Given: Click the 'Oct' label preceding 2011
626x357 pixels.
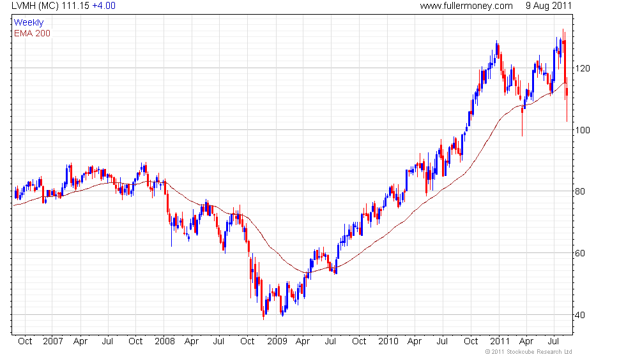Looking at the screenshot, I should pyautogui.click(x=471, y=342).
